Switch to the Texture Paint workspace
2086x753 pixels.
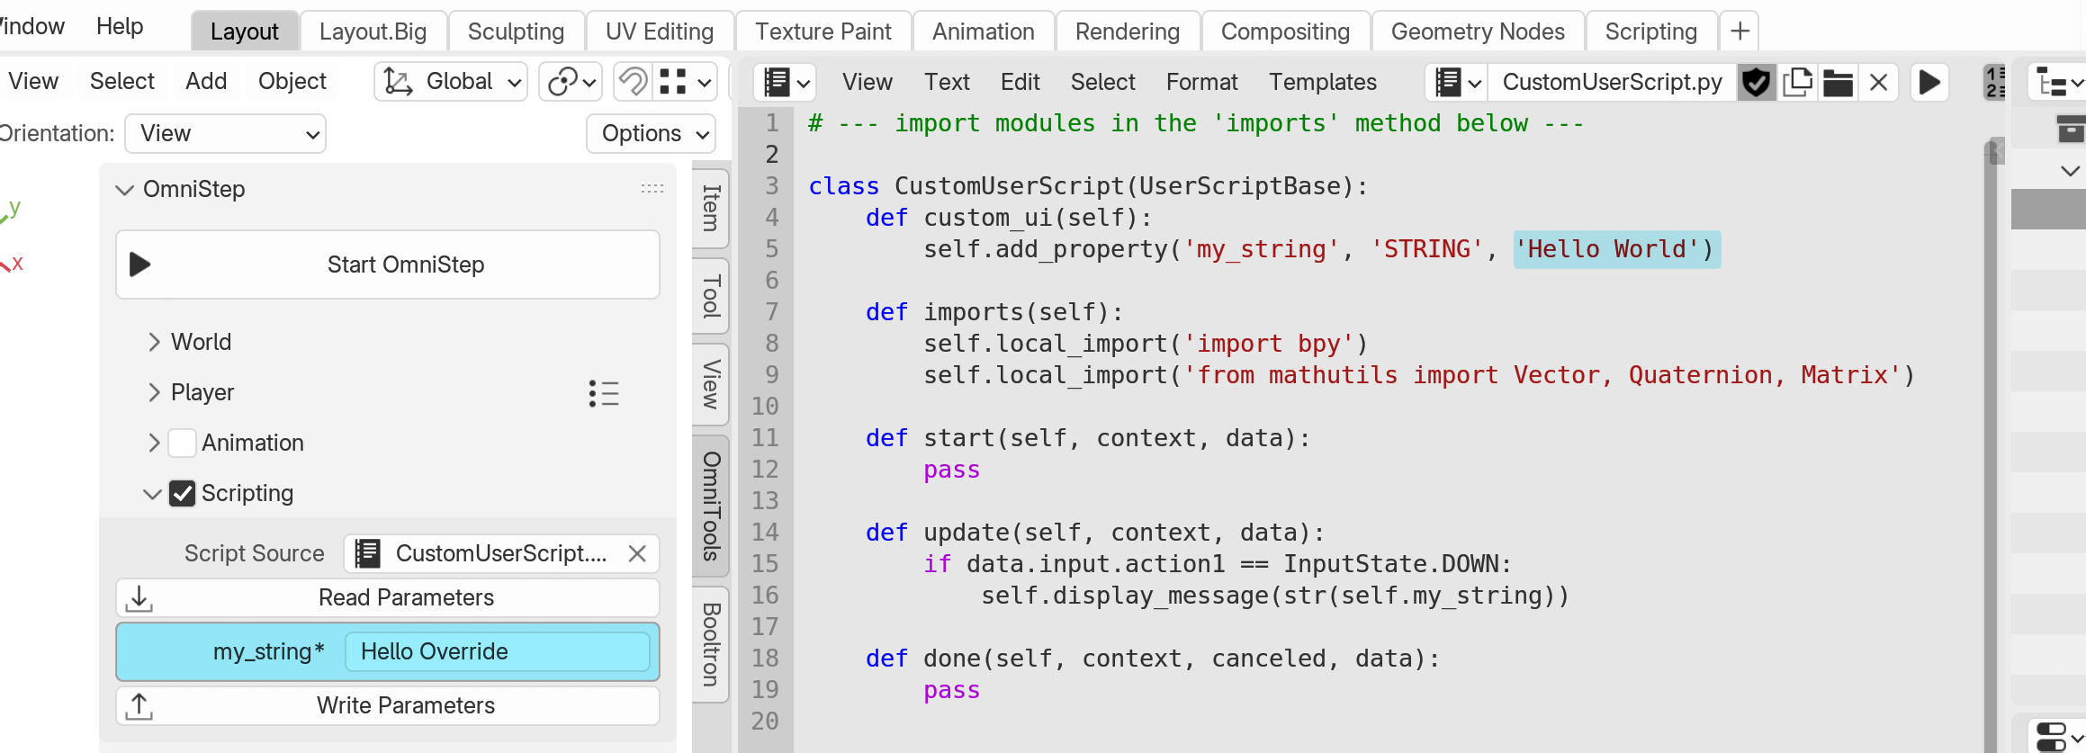point(823,31)
